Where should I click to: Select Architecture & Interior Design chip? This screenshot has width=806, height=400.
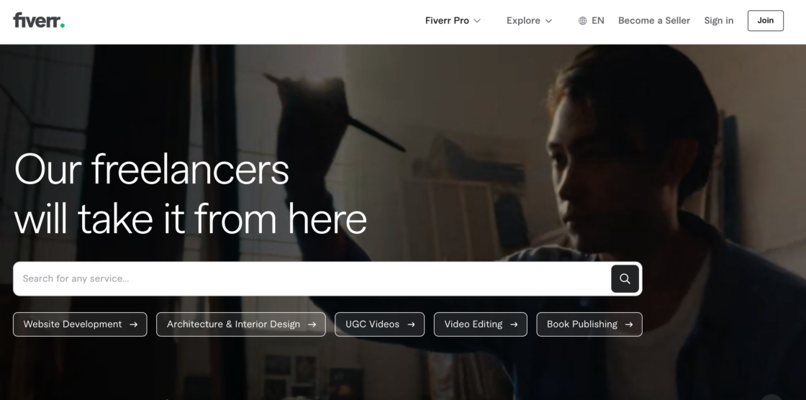tap(241, 324)
